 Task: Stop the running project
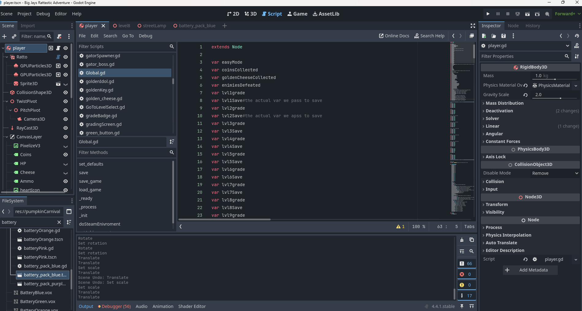coord(508,14)
